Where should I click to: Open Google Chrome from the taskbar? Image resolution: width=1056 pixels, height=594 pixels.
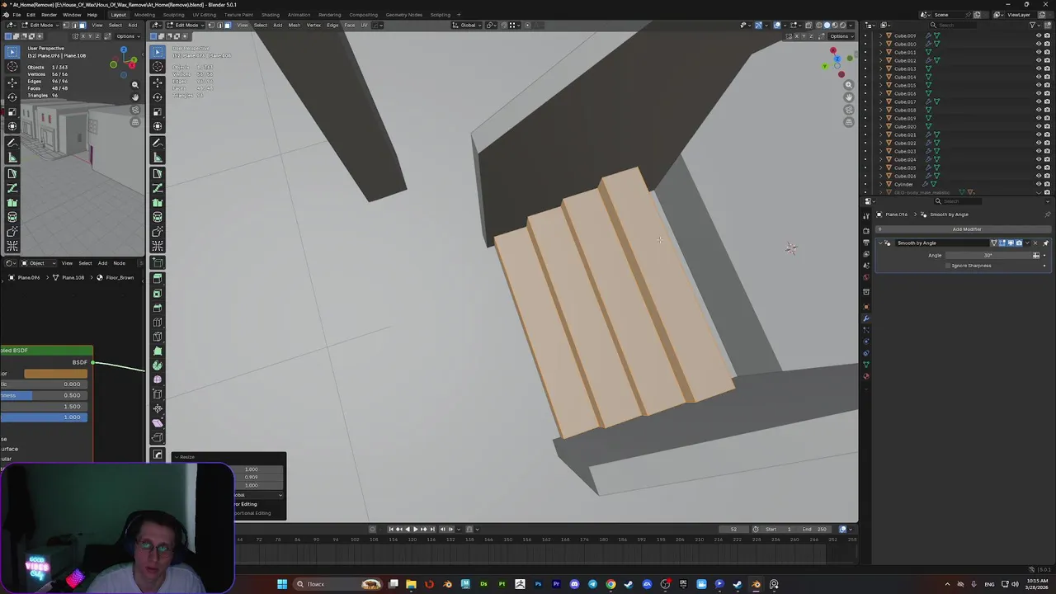tap(610, 584)
